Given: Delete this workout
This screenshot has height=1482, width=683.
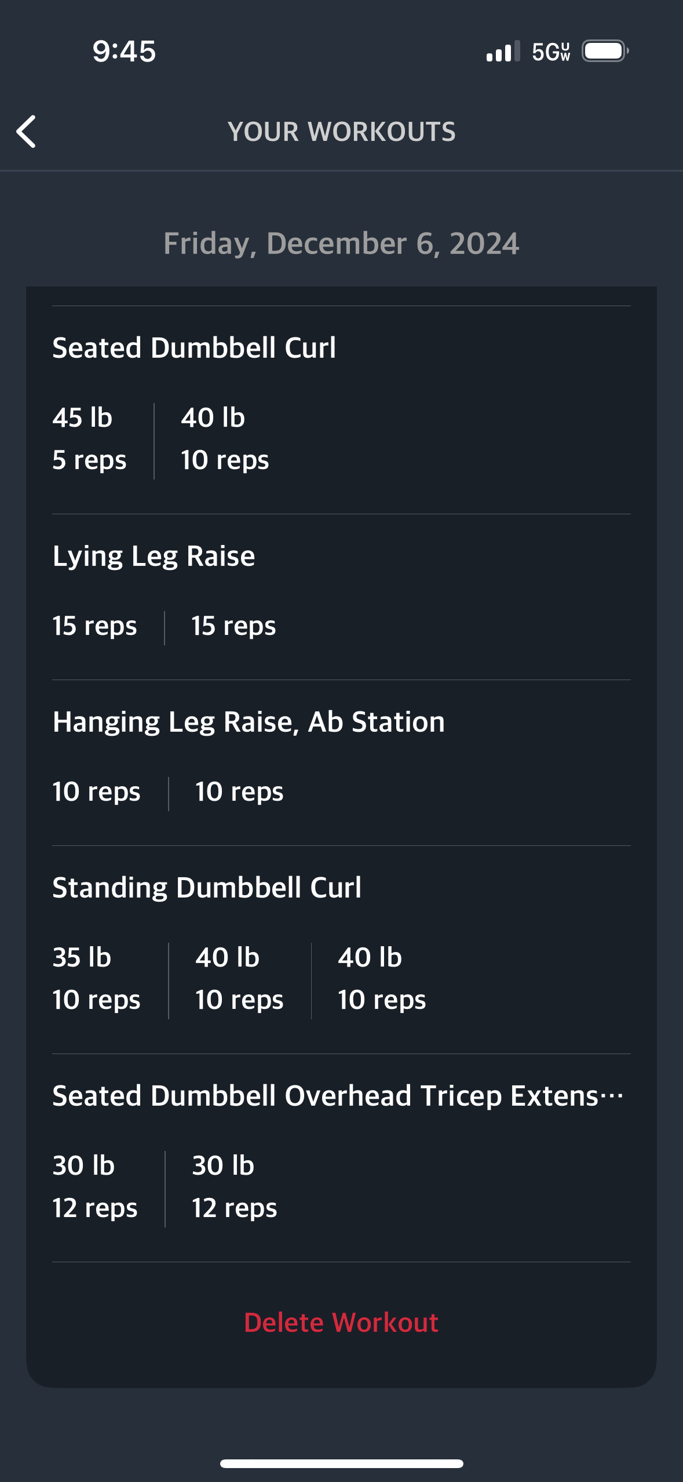Looking at the screenshot, I should pyautogui.click(x=341, y=1323).
